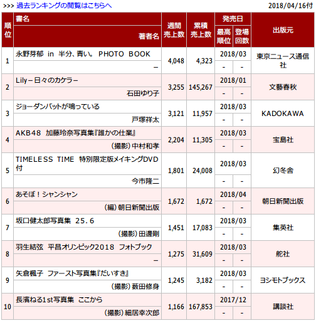
Task: Click publisher ヨシモトブックス
Action: (x=283, y=280)
